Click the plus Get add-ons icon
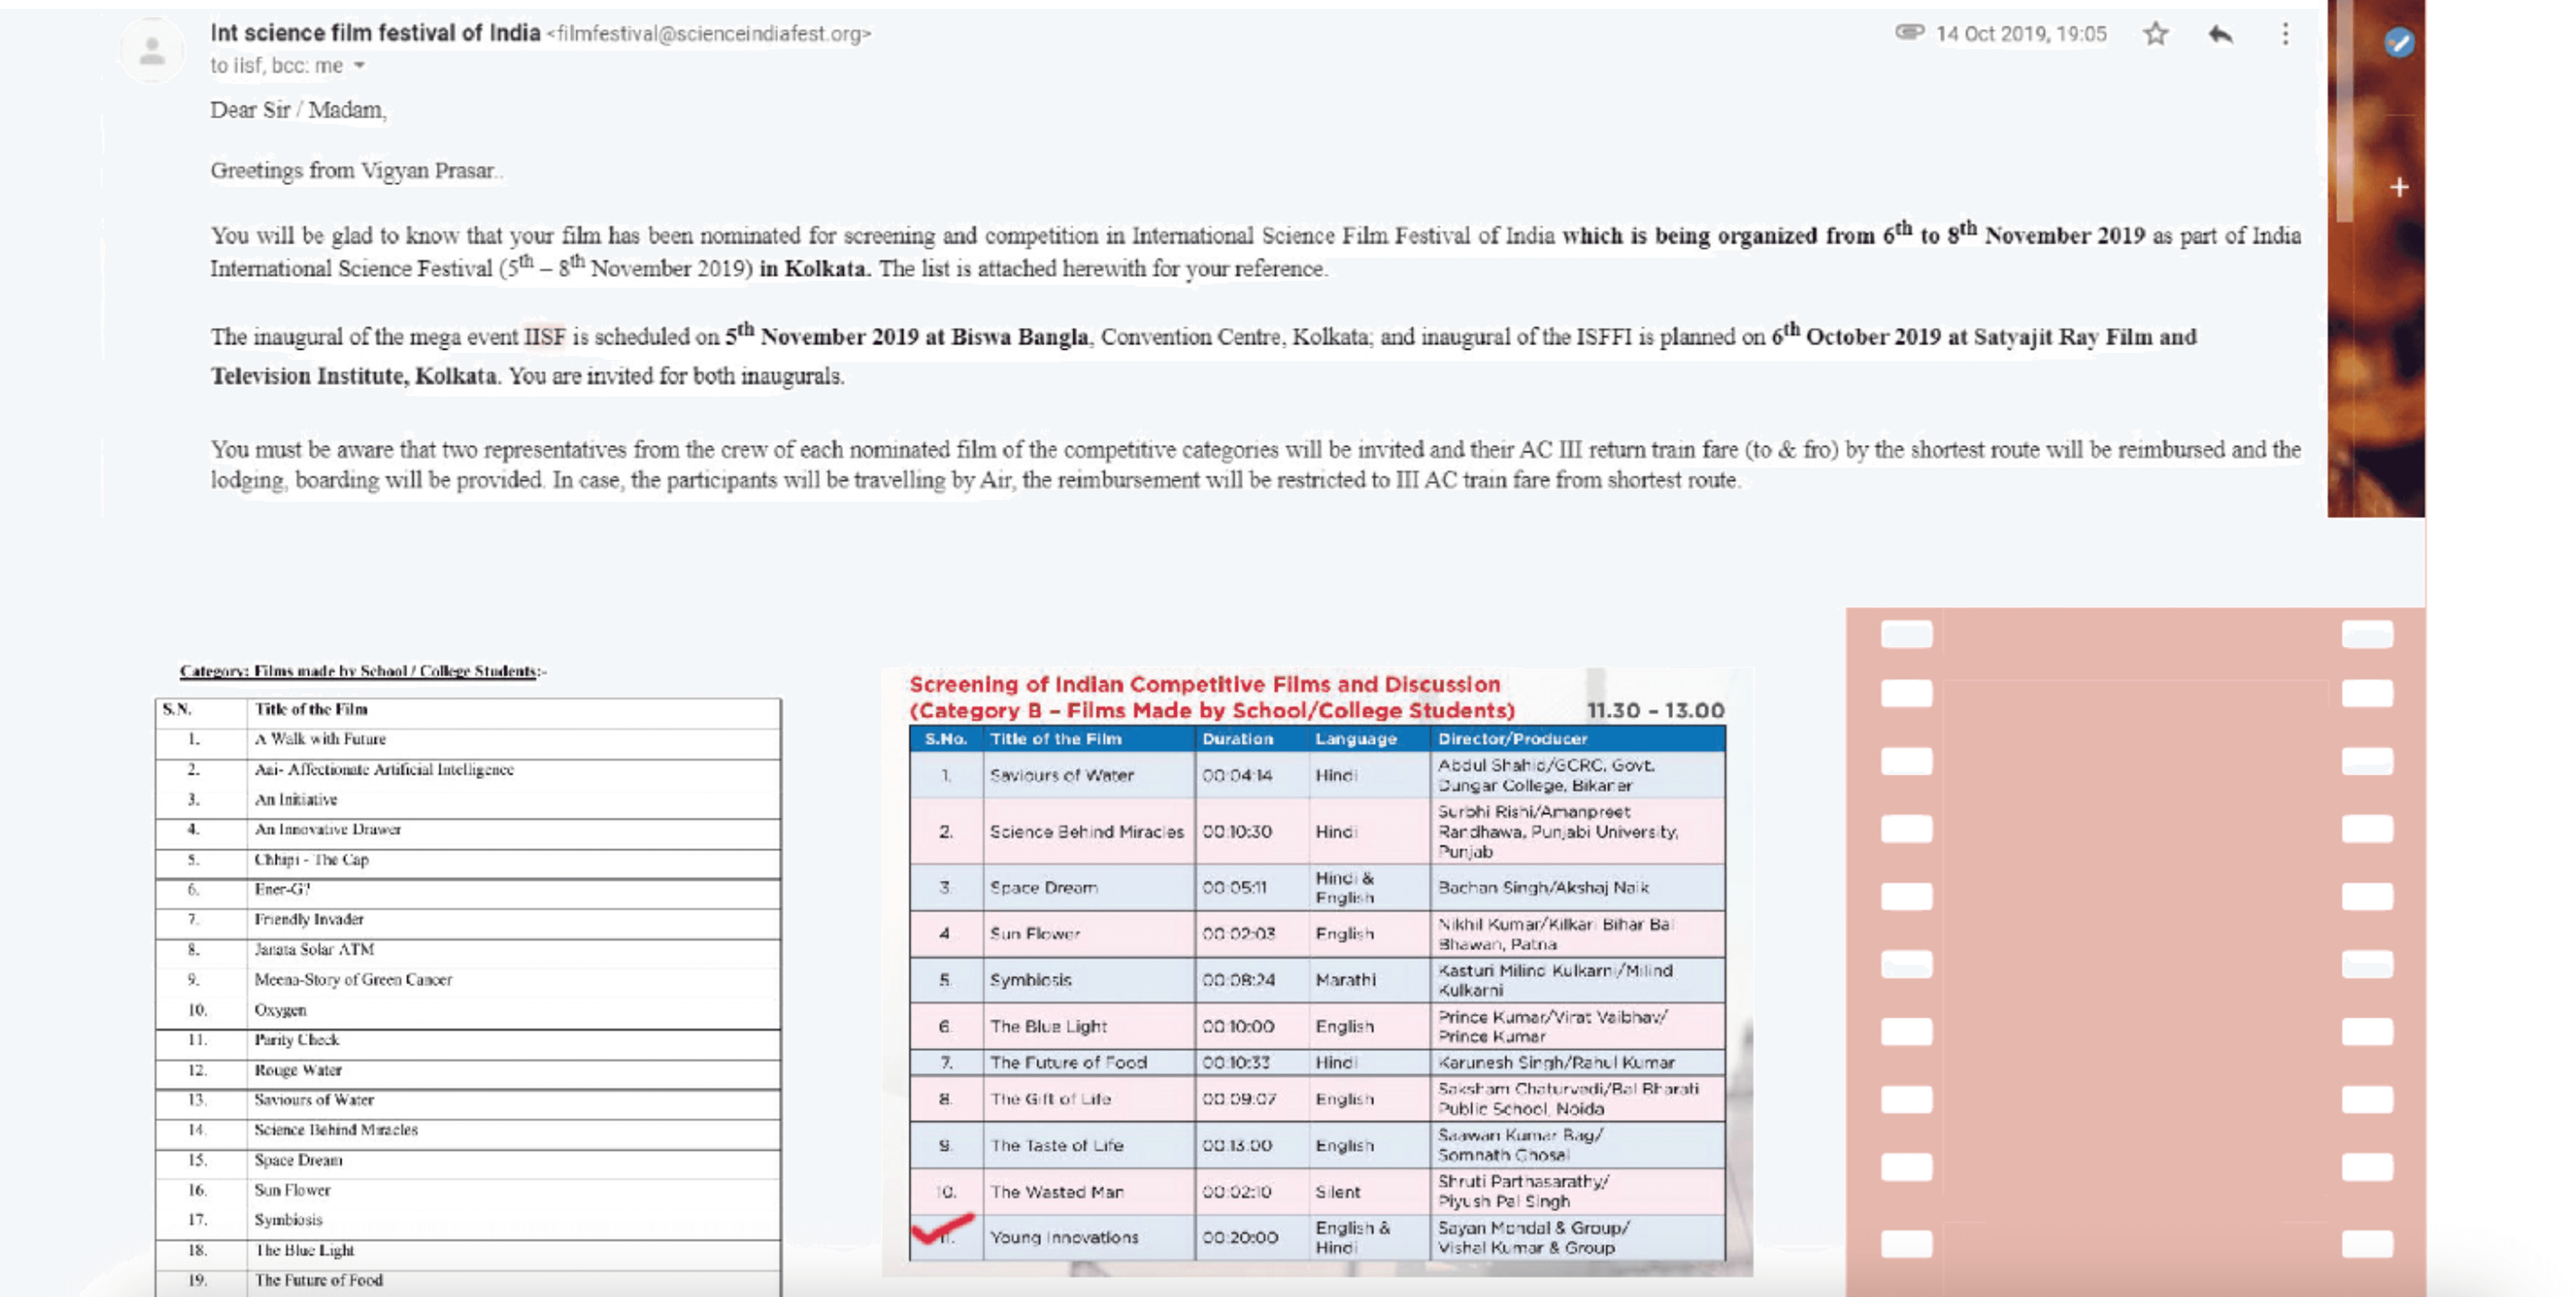Screen dimensions: 2576x1297 click(x=2398, y=187)
